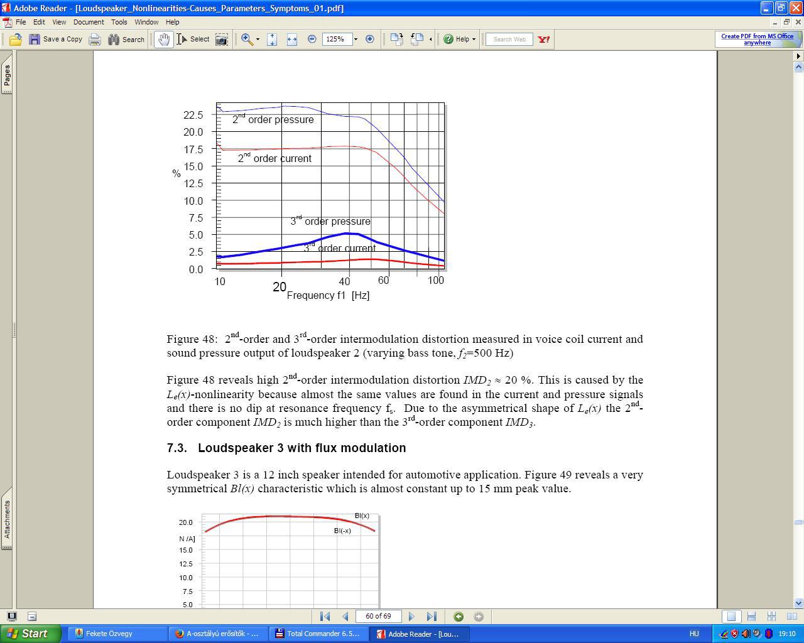Viewport: 804px width, 643px height.
Task: Open the Document menu
Action: [89, 22]
